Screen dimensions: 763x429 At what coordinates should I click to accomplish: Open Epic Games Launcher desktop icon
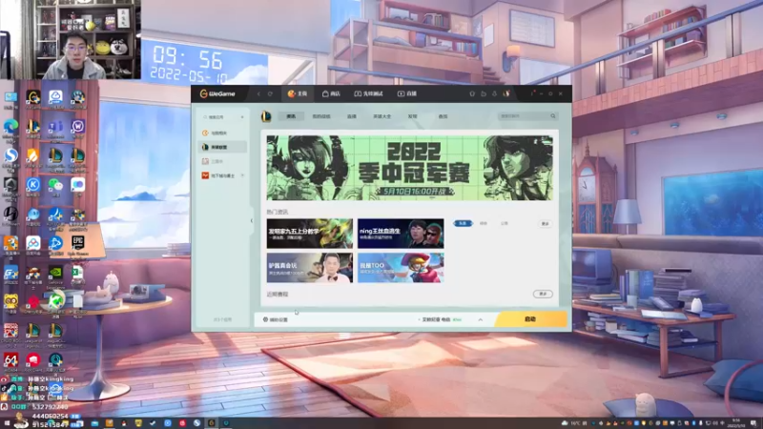tap(78, 245)
